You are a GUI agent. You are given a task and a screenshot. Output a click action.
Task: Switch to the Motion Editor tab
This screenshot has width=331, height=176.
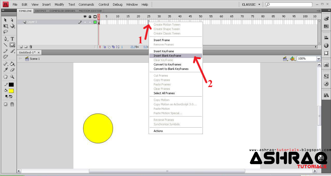(x=90, y=11)
